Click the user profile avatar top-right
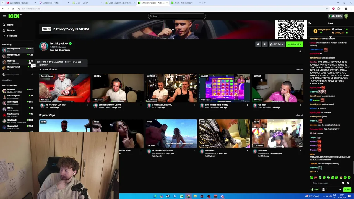The height and width of the screenshot is (199, 354). tap(346, 16)
